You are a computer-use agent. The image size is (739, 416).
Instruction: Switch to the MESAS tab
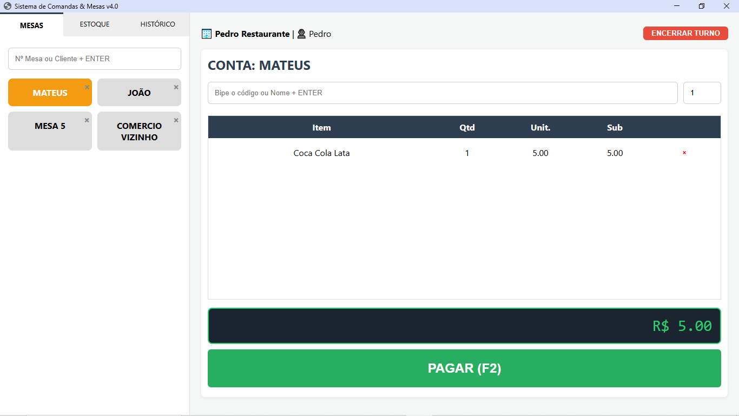[x=31, y=25]
